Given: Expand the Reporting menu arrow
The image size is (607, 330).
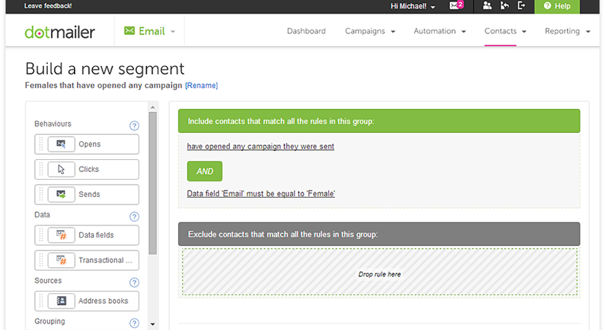Looking at the screenshot, I should point(588,32).
